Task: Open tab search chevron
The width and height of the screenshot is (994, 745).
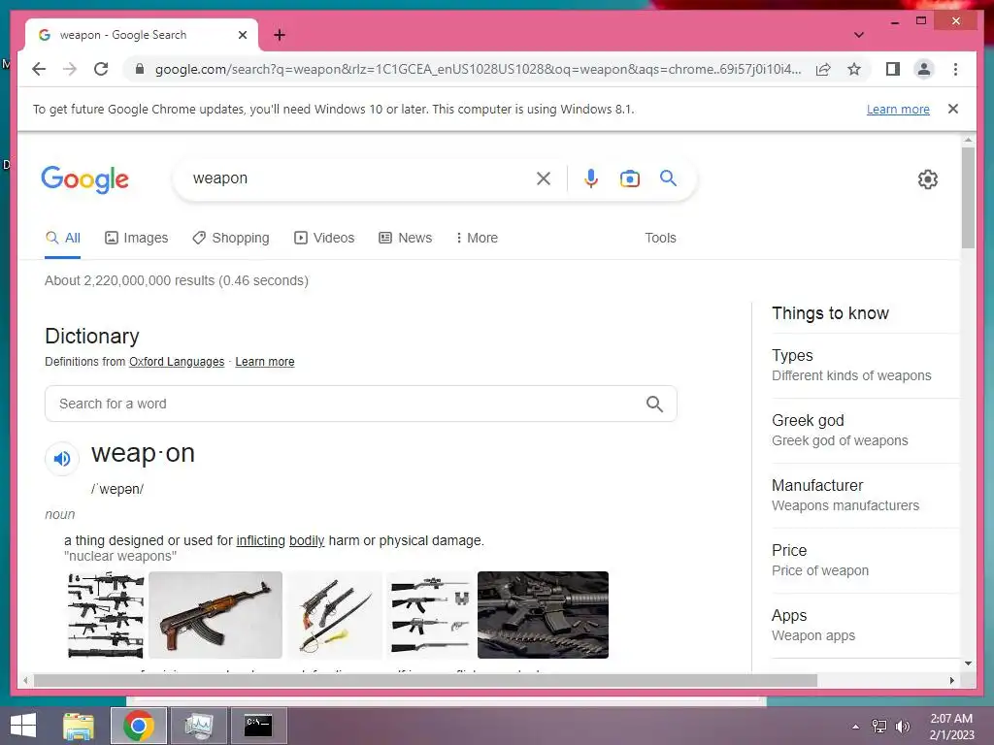Action: [858, 35]
